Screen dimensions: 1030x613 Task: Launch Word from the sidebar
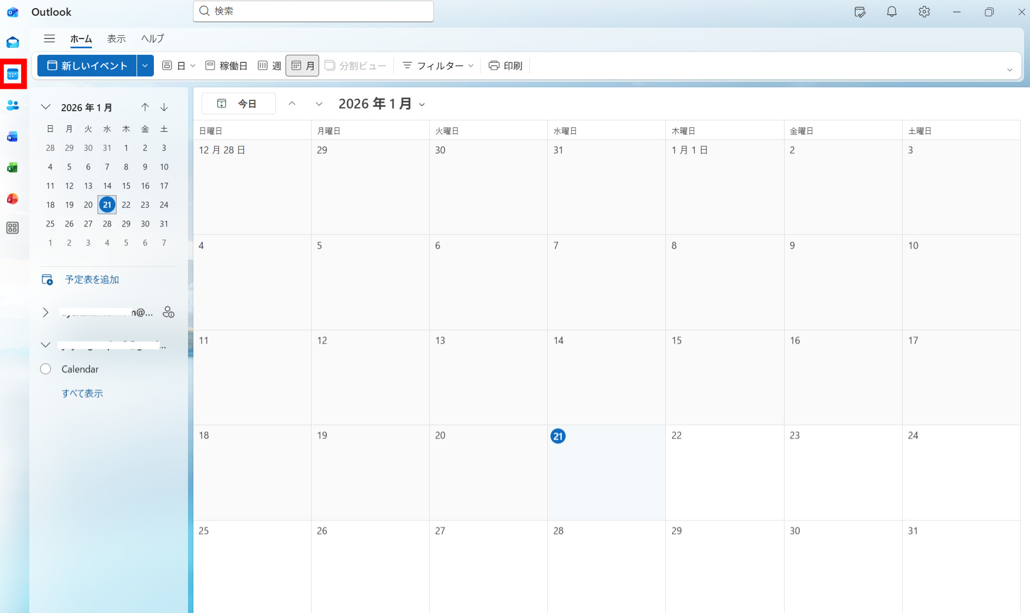(12, 137)
